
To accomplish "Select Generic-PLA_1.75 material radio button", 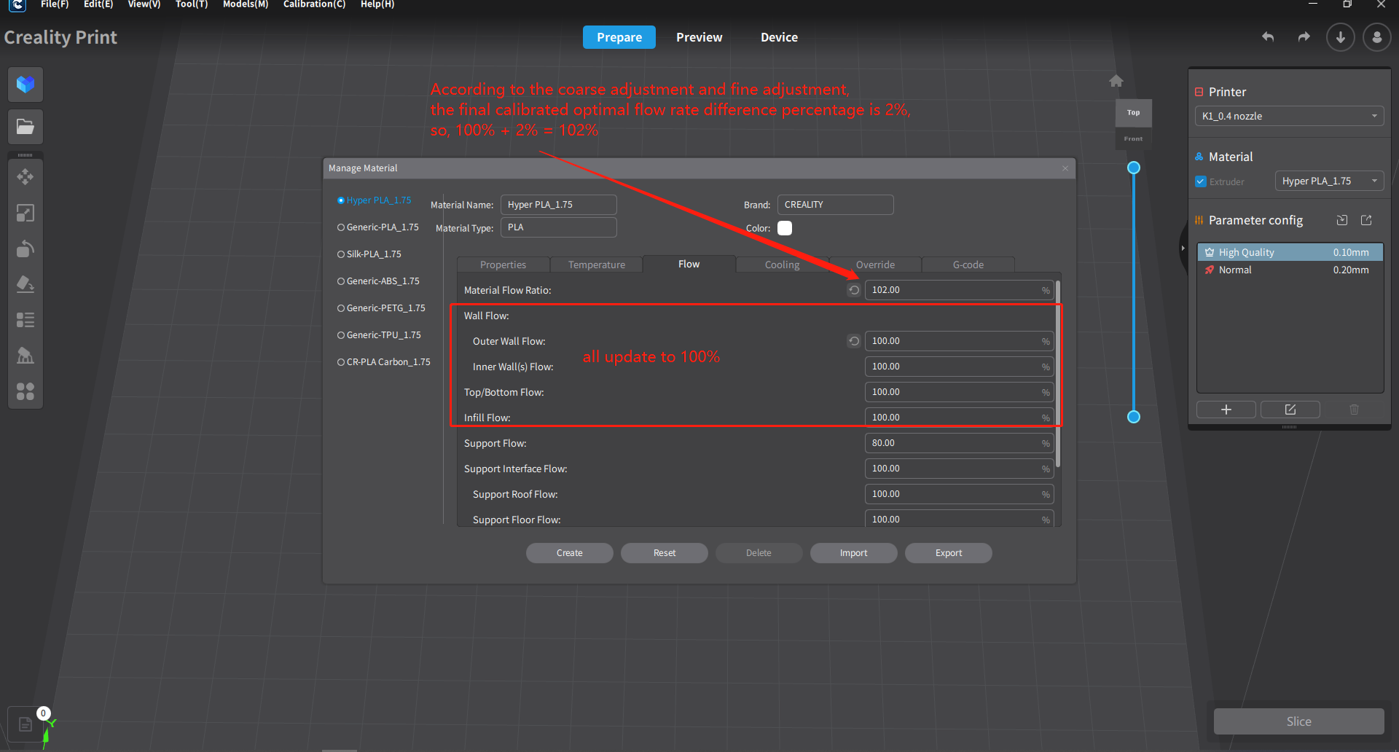I will [341, 227].
